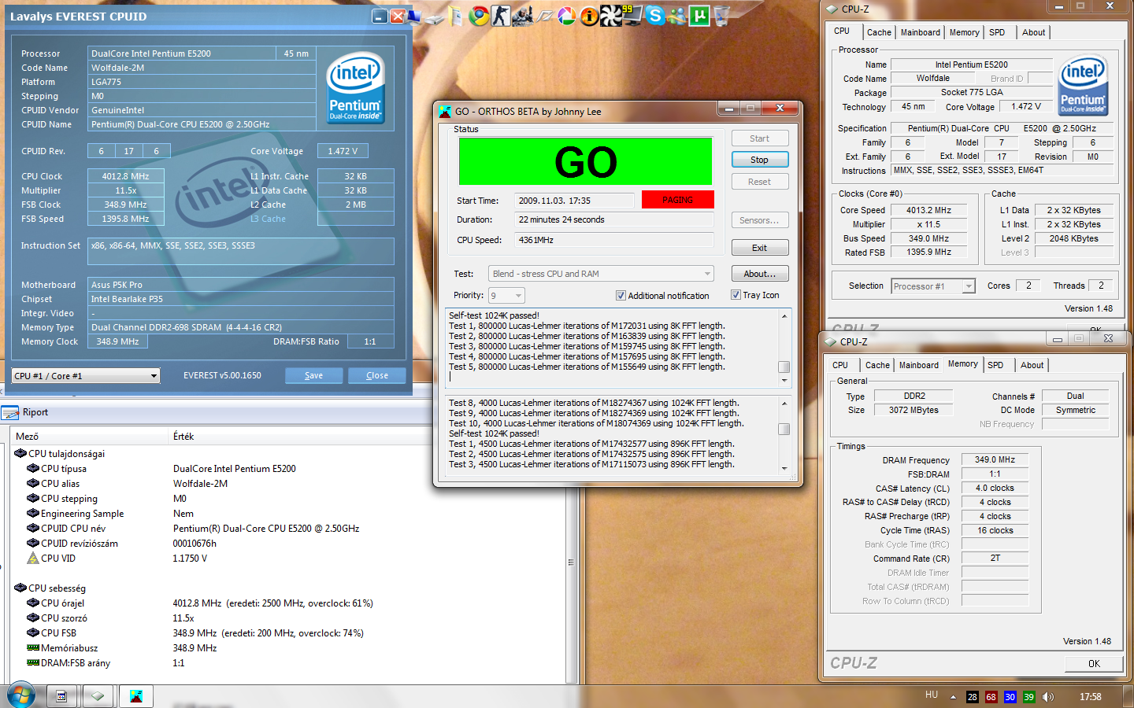The image size is (1134, 708).
Task: Open About tab in lower CPU-Z window
Action: point(1032,365)
